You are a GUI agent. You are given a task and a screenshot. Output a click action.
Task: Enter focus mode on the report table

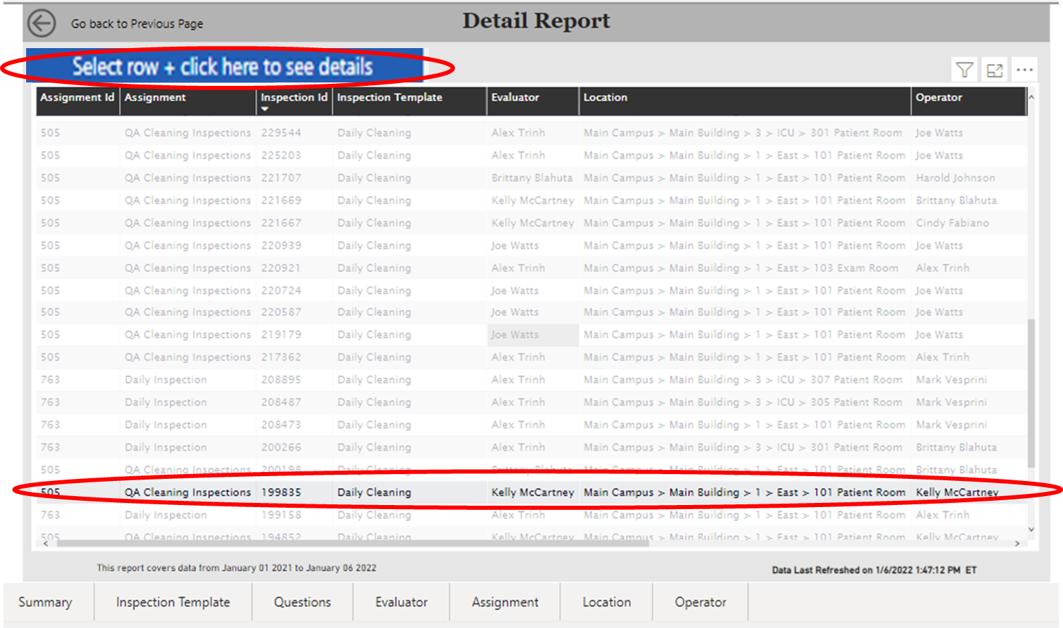(x=994, y=69)
